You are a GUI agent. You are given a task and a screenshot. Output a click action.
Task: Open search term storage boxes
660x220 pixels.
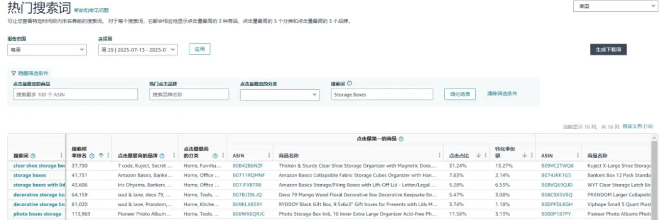pos(29,175)
